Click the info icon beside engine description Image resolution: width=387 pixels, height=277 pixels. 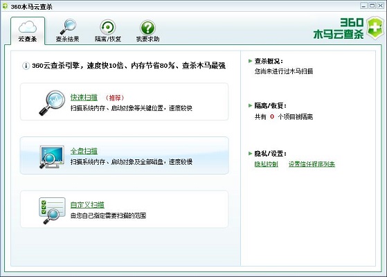pos(26,66)
